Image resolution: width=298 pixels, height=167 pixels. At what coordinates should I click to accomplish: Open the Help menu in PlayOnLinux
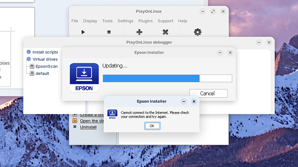[x=182, y=21]
